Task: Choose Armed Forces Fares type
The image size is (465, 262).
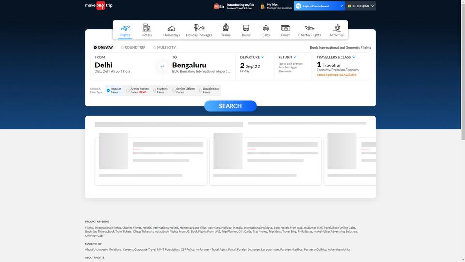Action: click(x=138, y=90)
